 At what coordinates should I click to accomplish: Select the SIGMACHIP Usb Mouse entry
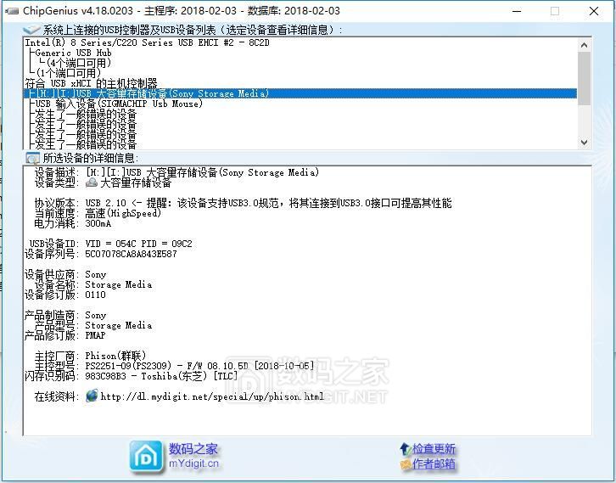click(x=119, y=104)
